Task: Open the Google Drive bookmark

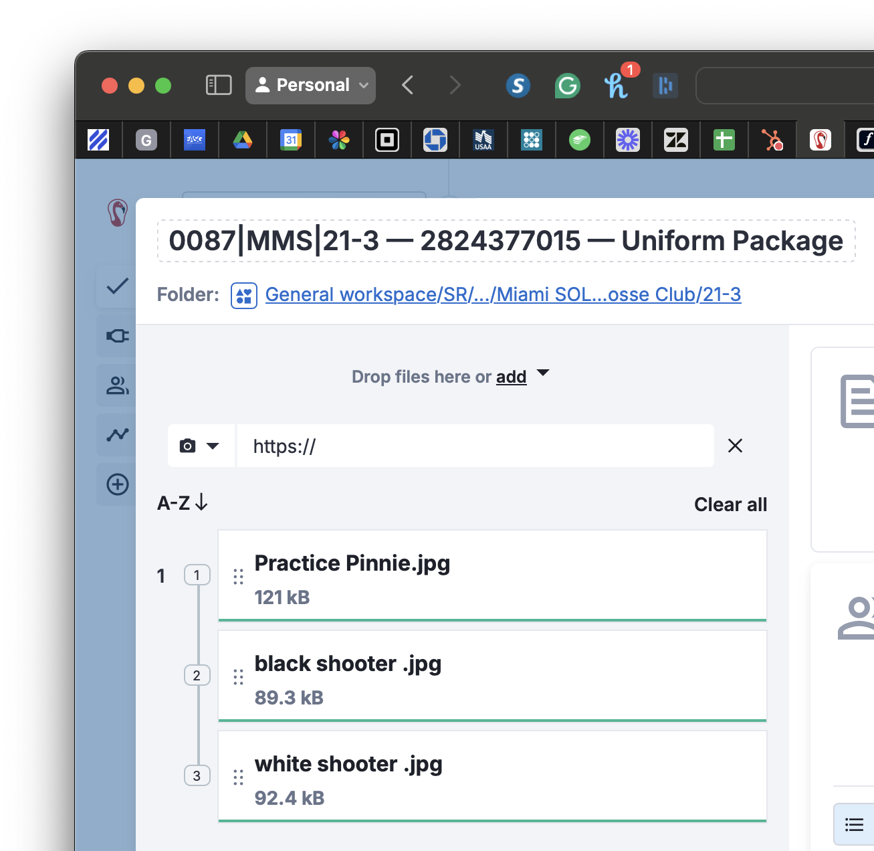Action: tap(243, 140)
